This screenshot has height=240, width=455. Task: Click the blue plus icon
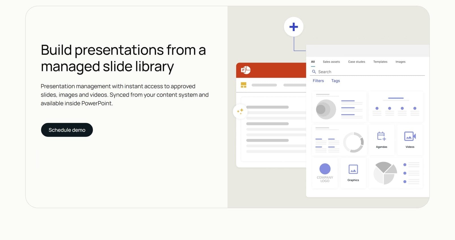pos(294,27)
